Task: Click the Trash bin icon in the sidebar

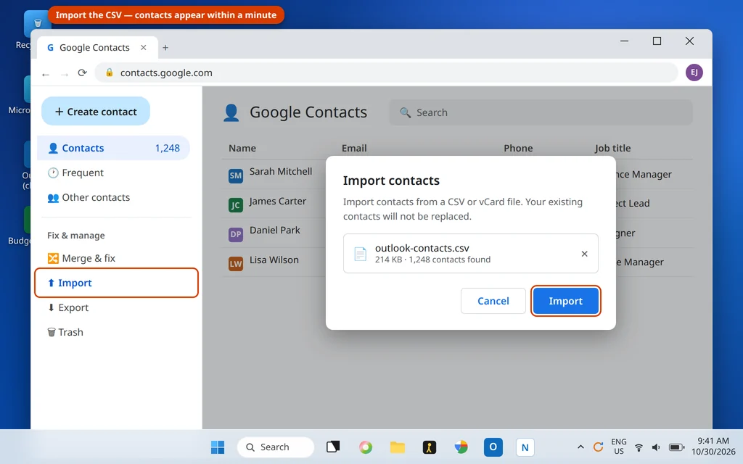Action: [x=52, y=332]
